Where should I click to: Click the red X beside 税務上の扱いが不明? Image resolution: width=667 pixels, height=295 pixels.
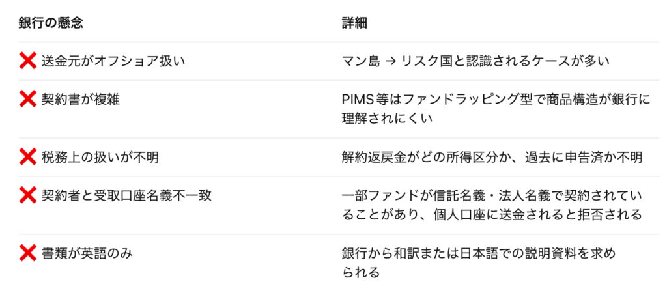point(28,157)
